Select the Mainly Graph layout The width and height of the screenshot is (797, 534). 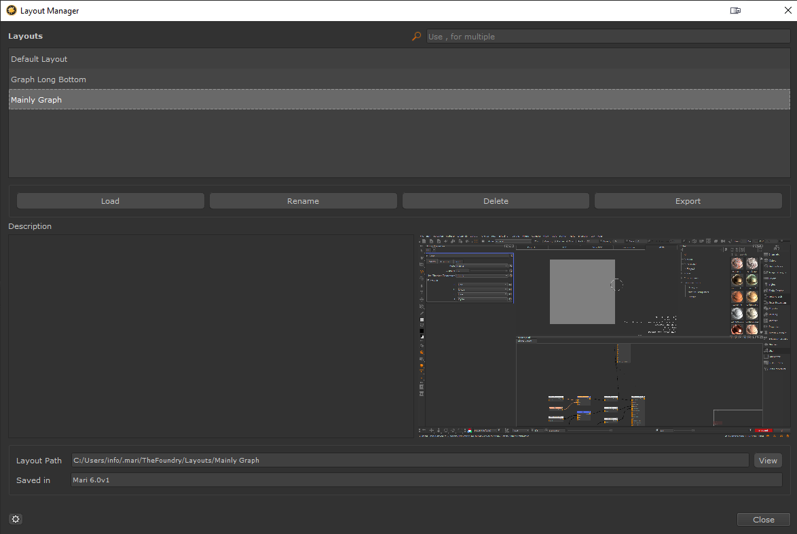pyautogui.click(x=37, y=100)
